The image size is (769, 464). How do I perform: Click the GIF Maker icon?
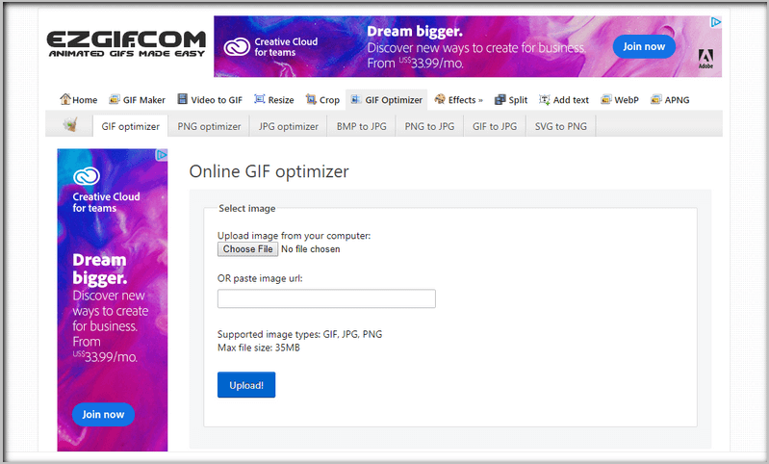click(x=115, y=99)
